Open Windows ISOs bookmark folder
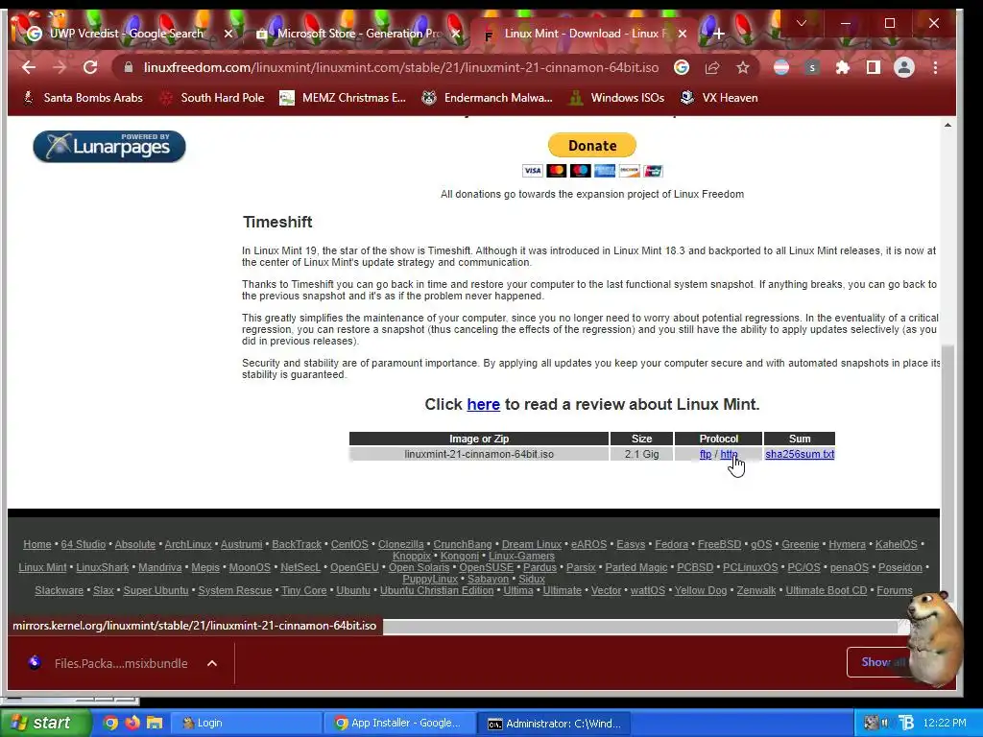The image size is (983, 737). [616, 98]
